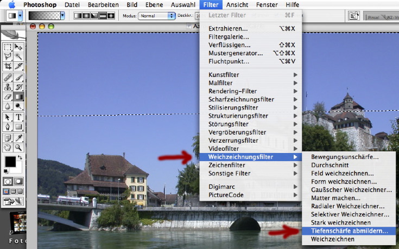
Task: Choose the Hand tool
Action: pyautogui.click(x=8, y=147)
